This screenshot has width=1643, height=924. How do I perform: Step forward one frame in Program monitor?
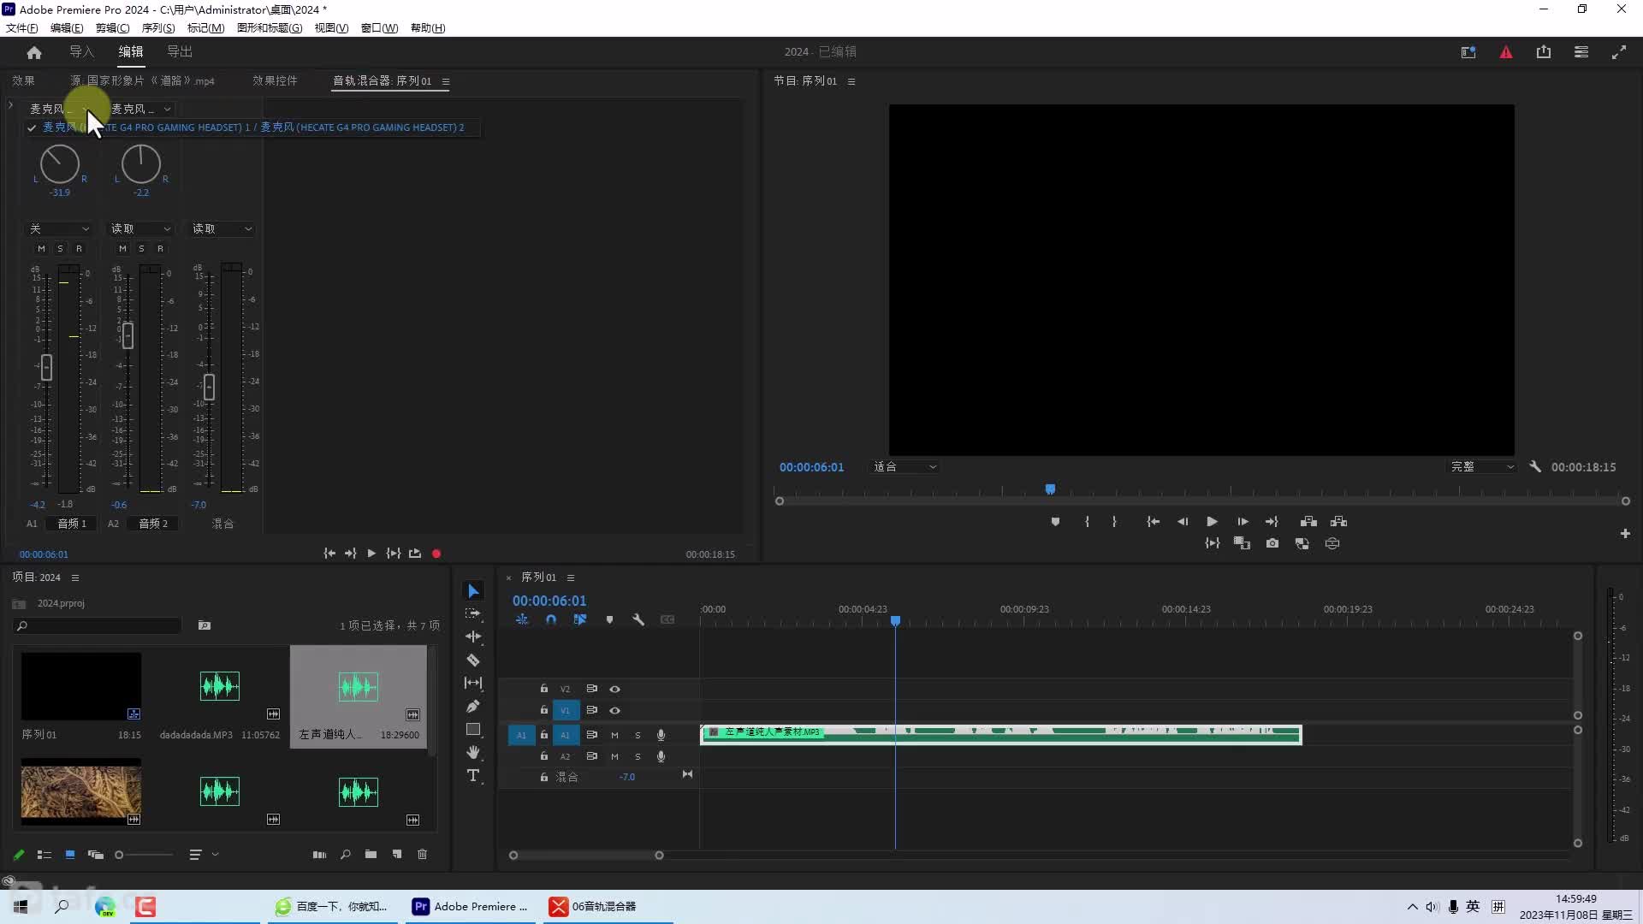pos(1243,522)
